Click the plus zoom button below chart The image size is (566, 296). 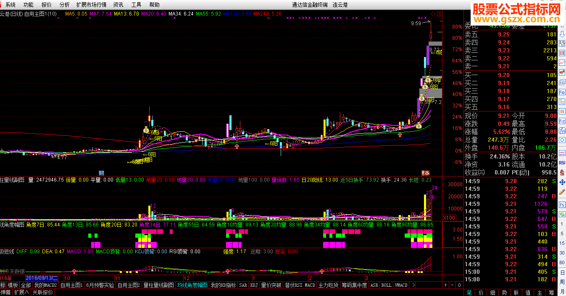coord(446,285)
